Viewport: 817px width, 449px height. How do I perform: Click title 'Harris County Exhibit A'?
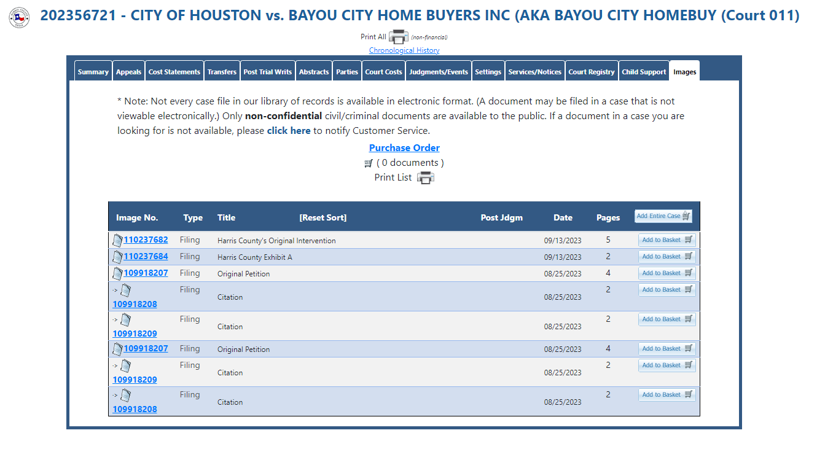[x=255, y=257]
